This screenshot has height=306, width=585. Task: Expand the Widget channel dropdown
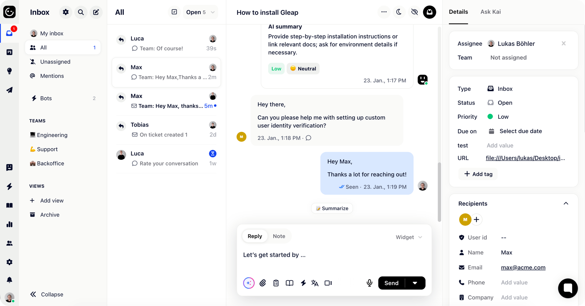coord(408,237)
